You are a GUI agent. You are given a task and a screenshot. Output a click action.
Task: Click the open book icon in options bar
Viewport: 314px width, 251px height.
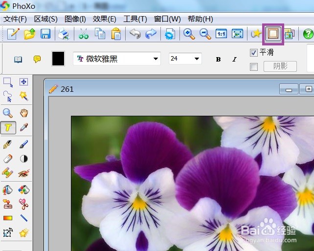coord(18,60)
